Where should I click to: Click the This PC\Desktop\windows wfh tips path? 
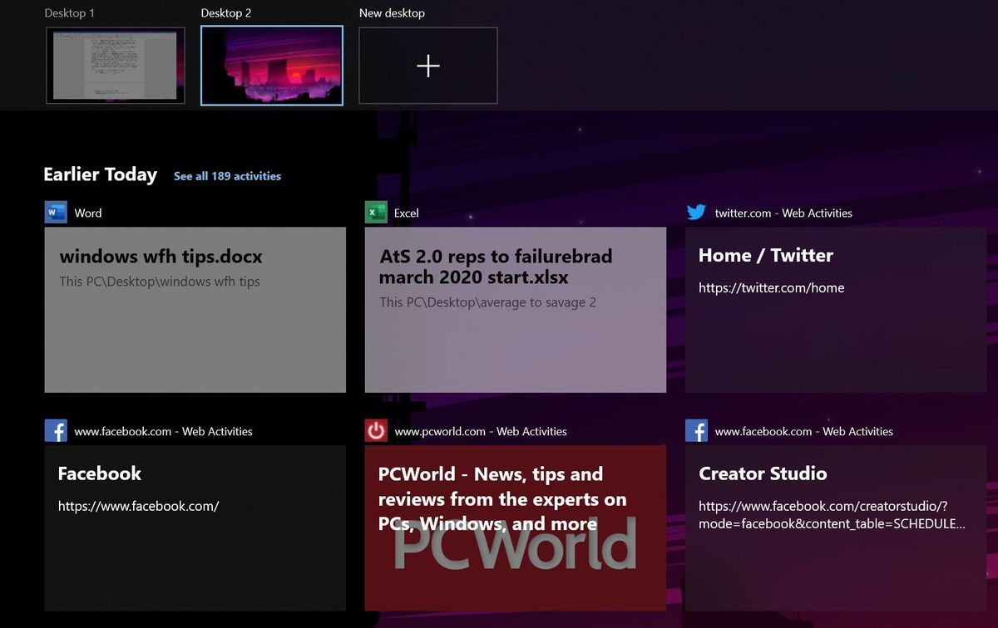coord(160,282)
